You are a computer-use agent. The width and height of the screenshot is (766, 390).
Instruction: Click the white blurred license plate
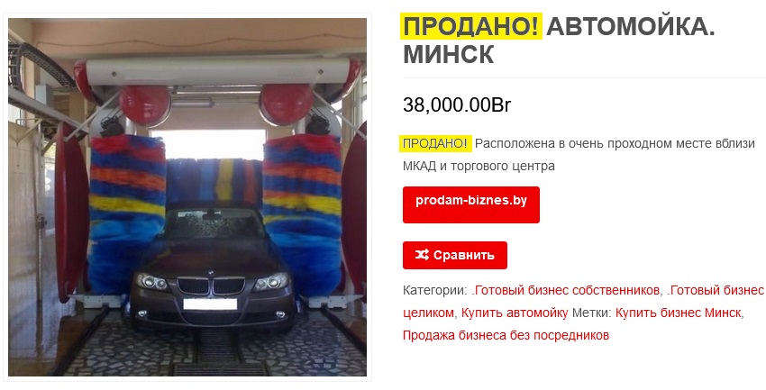click(x=210, y=304)
